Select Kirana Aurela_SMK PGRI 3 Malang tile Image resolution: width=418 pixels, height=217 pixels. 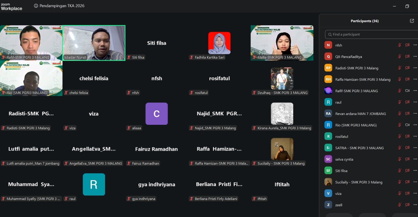click(x=282, y=114)
